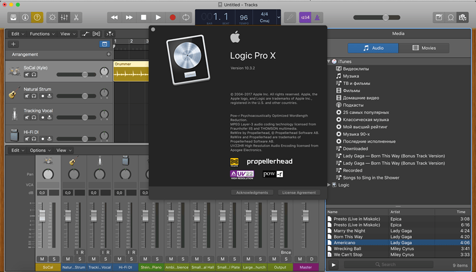Solo the Natural Strum track with headphones

pyautogui.click(x=34, y=96)
